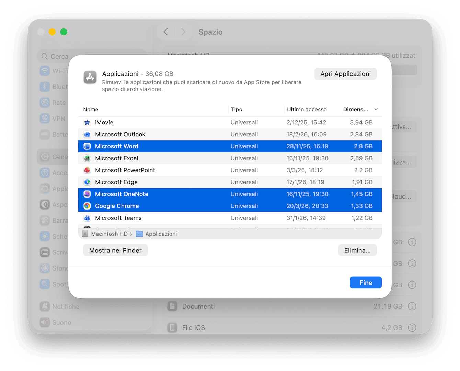Toggle sort direction with Dimens column chevron
Image resolution: width=460 pixels, height=371 pixels.
pos(376,110)
